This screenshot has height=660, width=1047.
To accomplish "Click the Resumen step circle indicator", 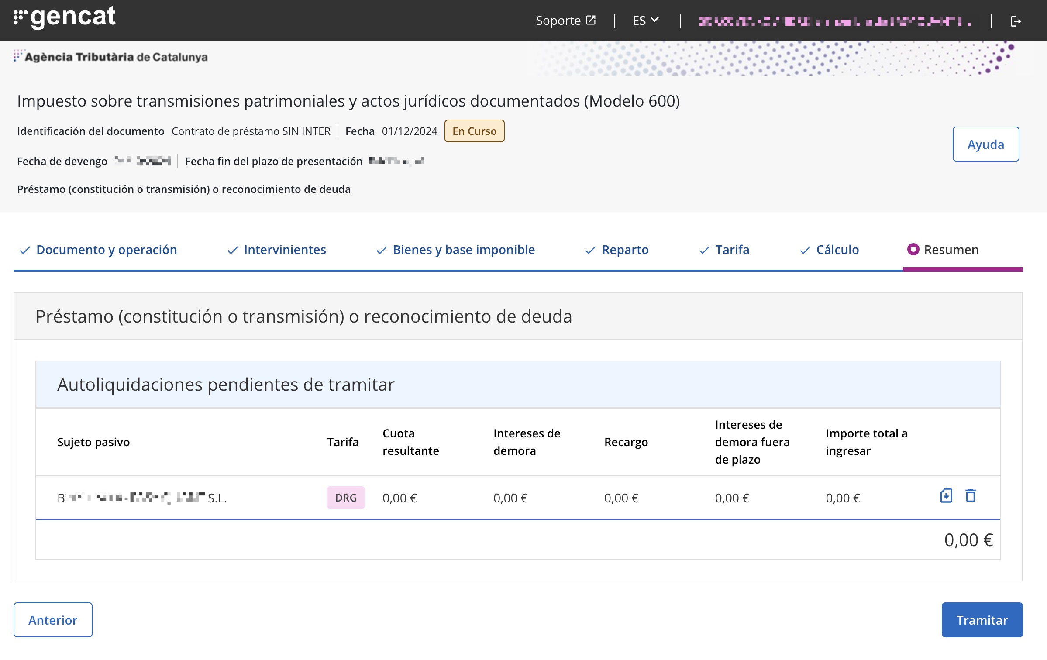I will (913, 249).
